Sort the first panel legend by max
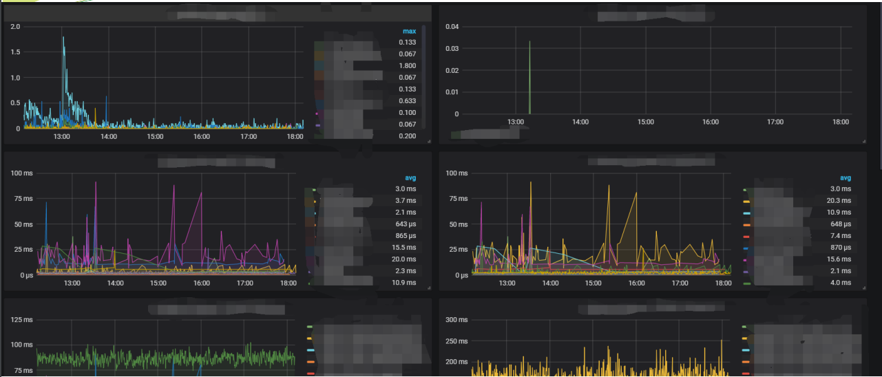882x377 pixels. click(x=409, y=31)
